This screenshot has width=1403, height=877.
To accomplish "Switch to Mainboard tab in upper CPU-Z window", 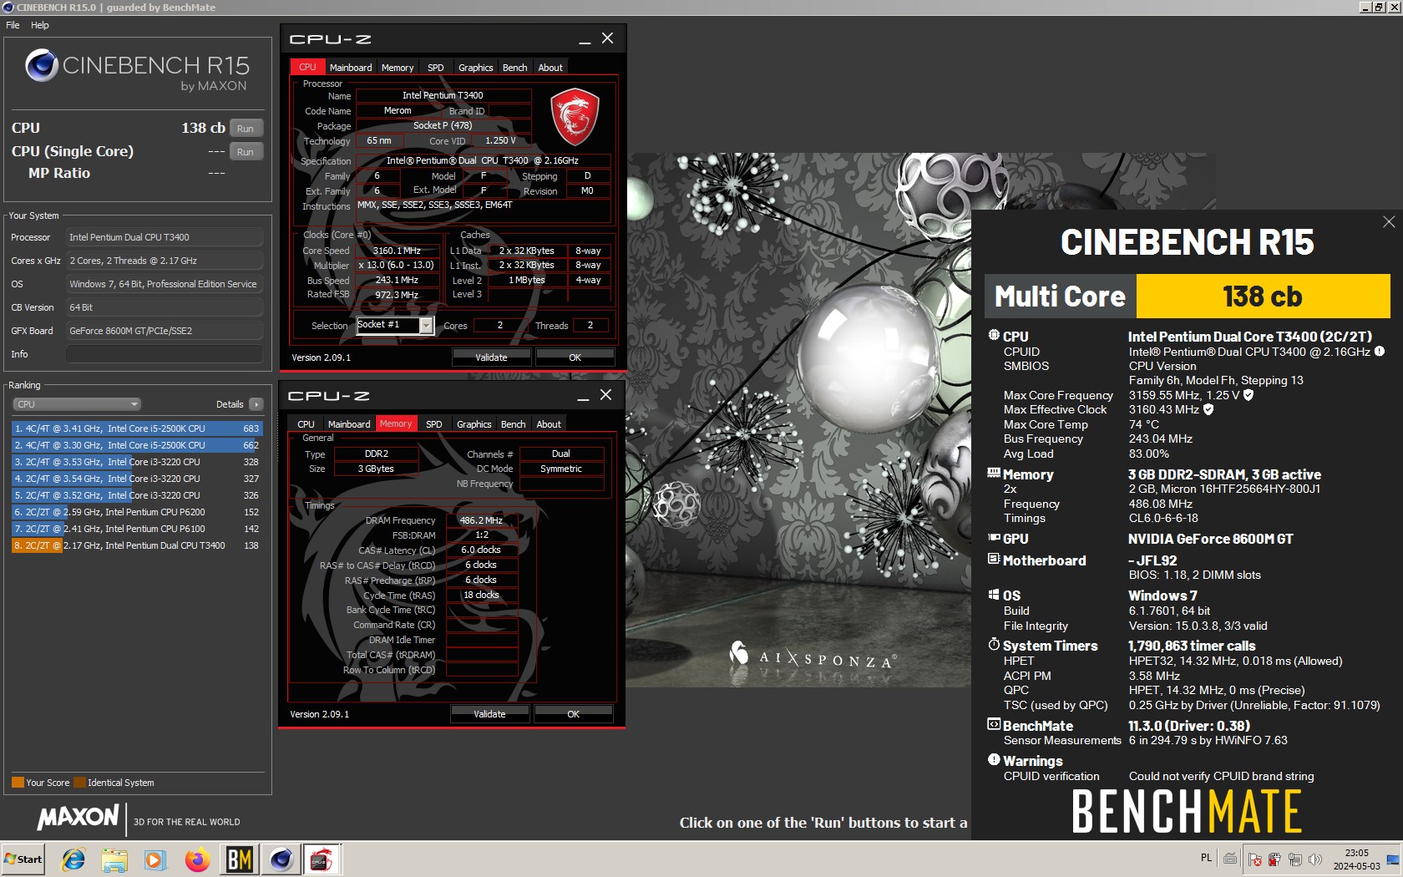I will point(351,68).
